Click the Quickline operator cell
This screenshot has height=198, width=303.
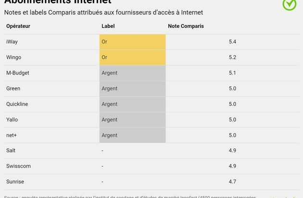tap(17, 104)
